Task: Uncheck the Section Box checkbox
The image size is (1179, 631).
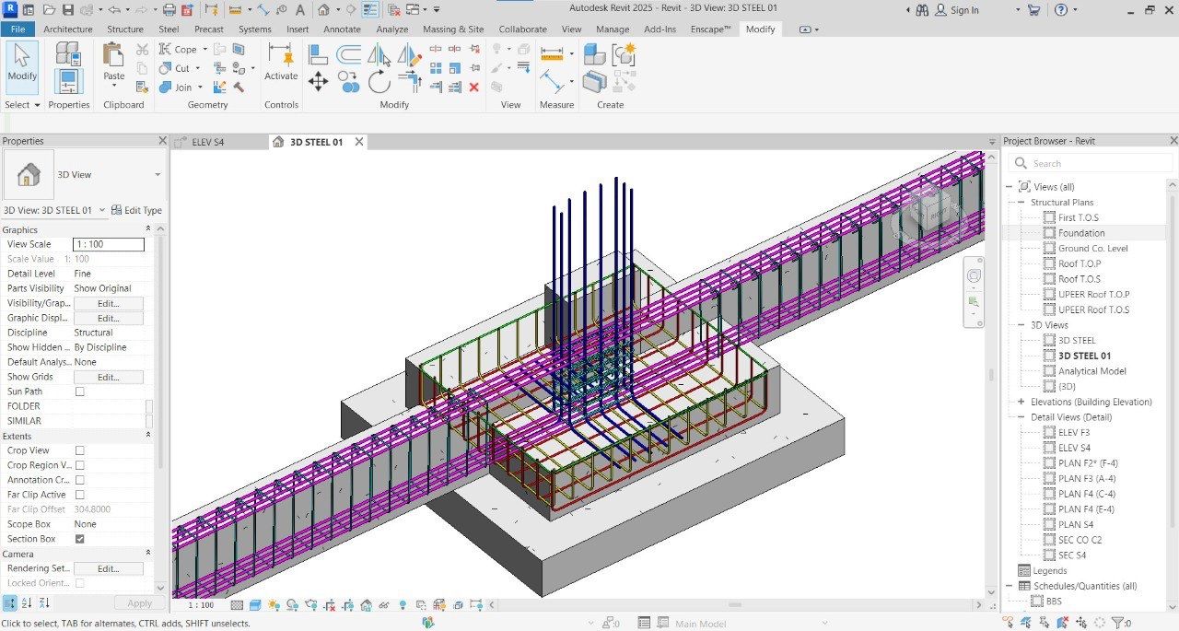Action: pos(80,539)
